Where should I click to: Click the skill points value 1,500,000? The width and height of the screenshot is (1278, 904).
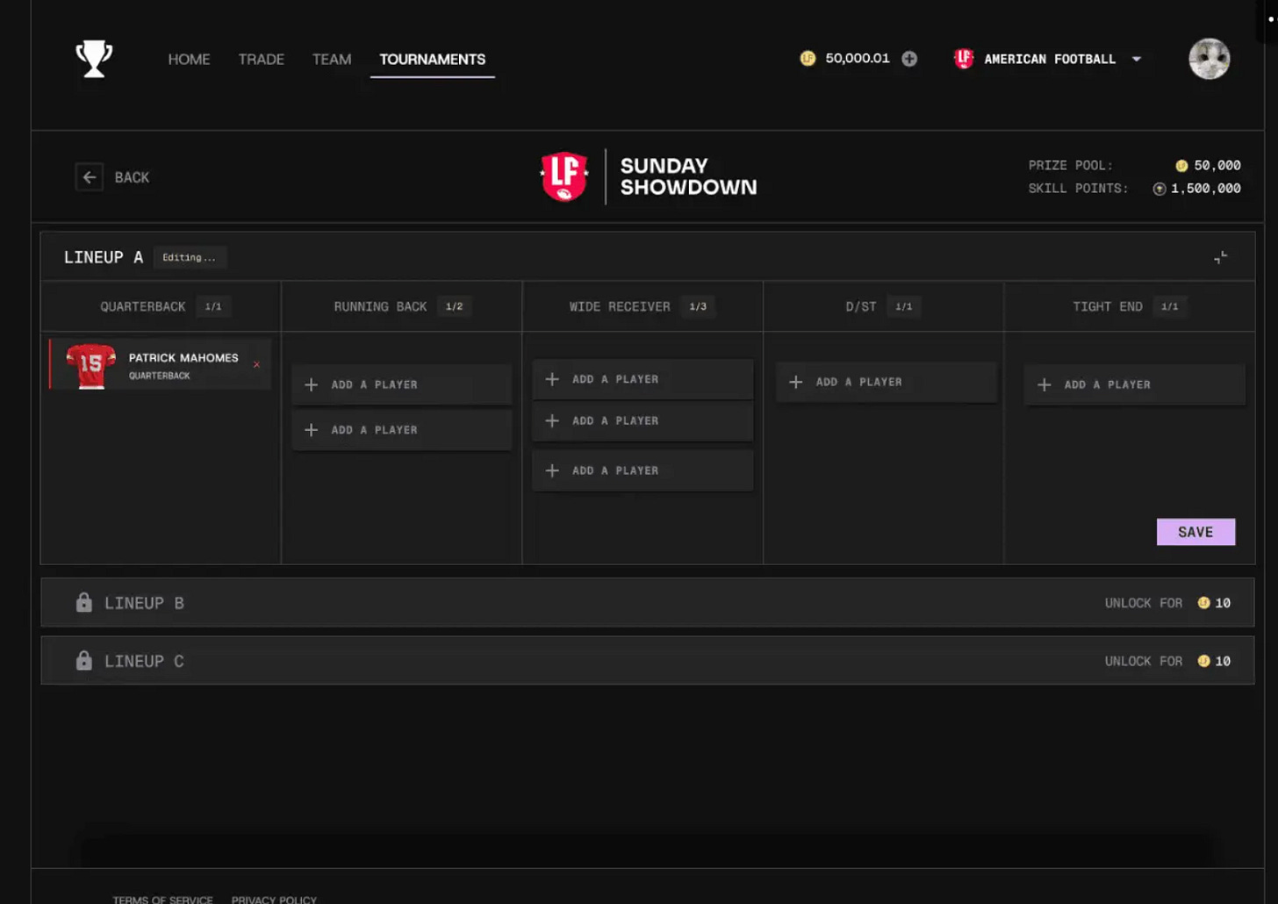(1205, 188)
